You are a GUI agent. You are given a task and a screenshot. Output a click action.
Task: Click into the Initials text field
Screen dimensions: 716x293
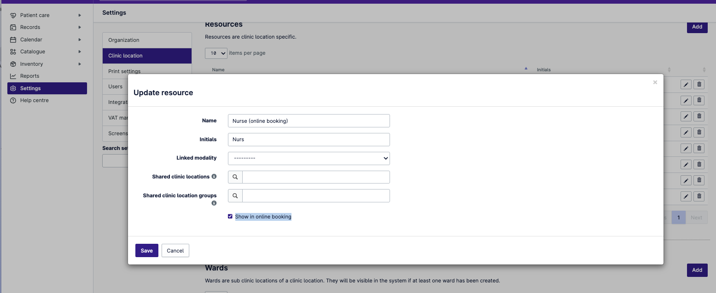pyautogui.click(x=309, y=139)
